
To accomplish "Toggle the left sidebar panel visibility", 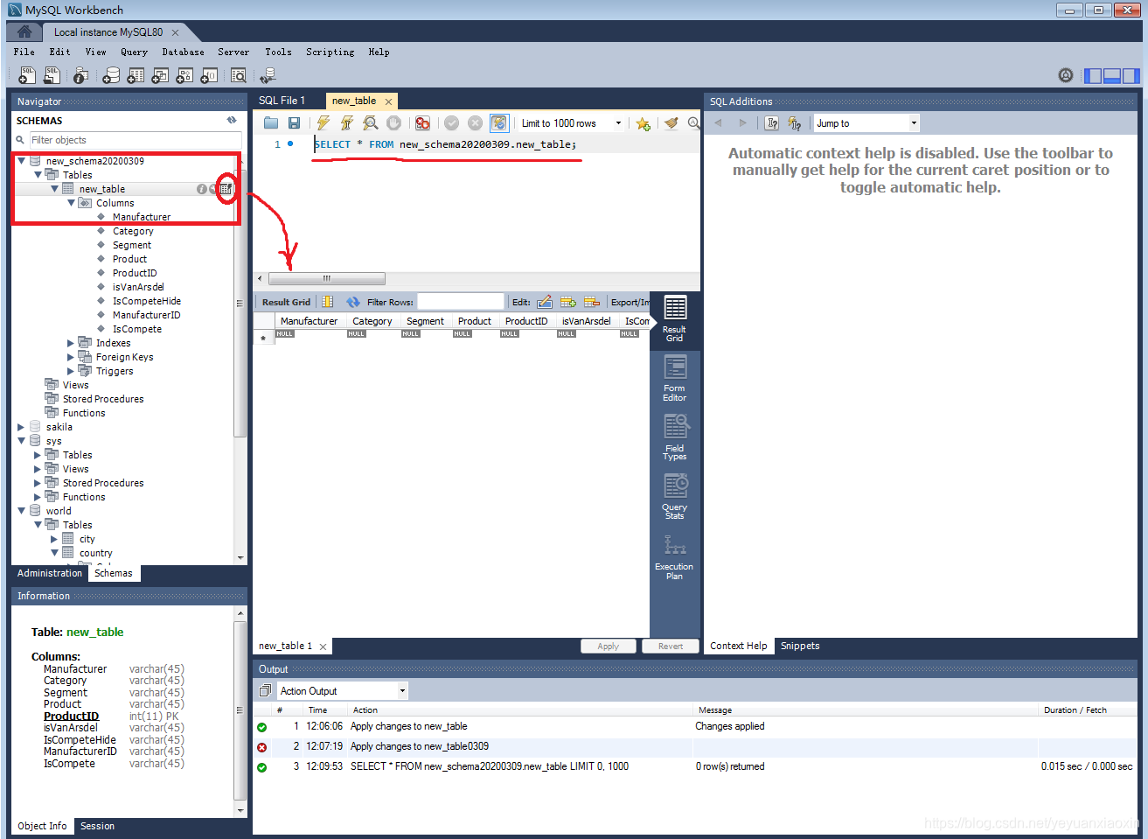I will [x=1093, y=76].
